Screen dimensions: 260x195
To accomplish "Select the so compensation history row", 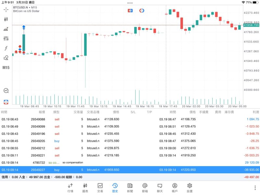I will click(x=130, y=163).
